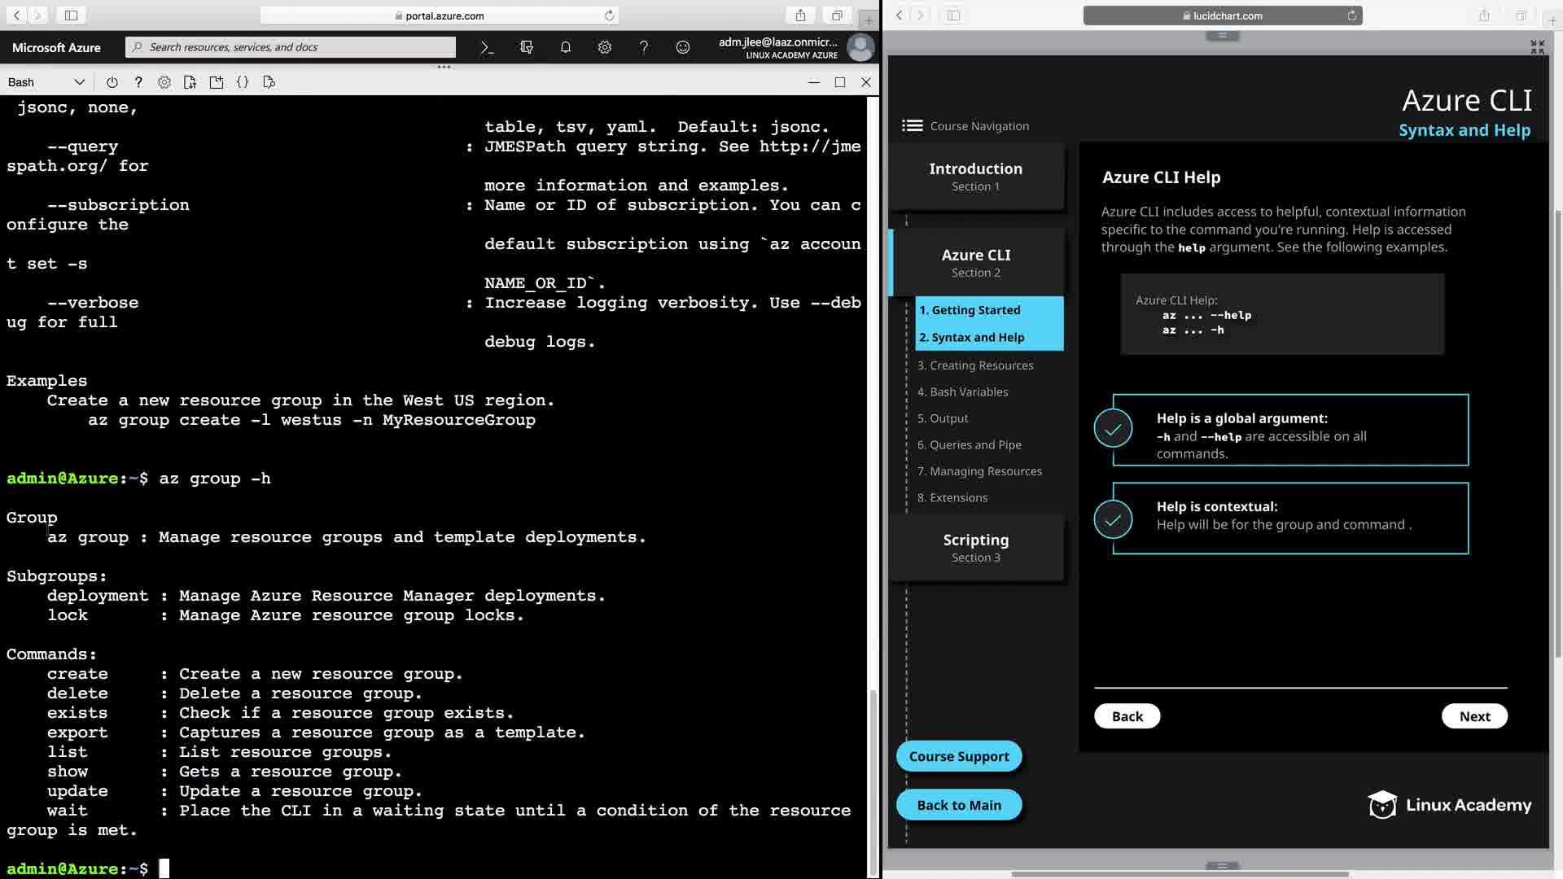Select the Creating Resources lesson

[x=975, y=365]
